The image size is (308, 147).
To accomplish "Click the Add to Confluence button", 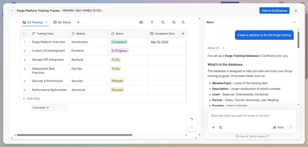I will (274, 10).
